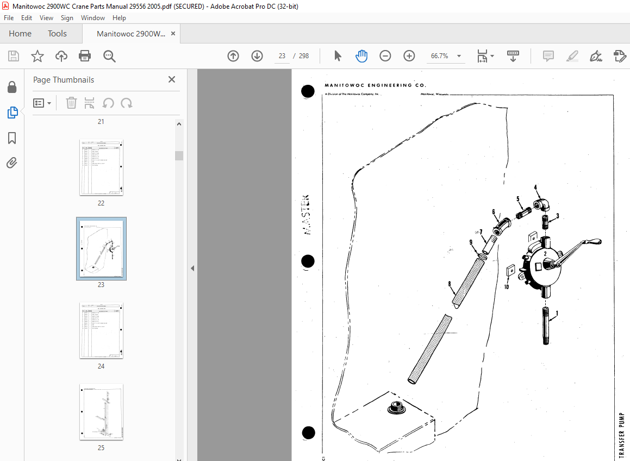Click the '298' total pages text
The height and width of the screenshot is (461, 630).
point(304,56)
